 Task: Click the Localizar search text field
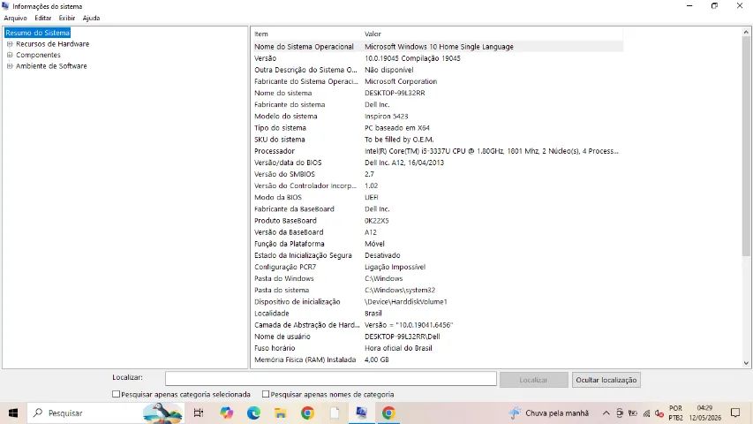331,379
